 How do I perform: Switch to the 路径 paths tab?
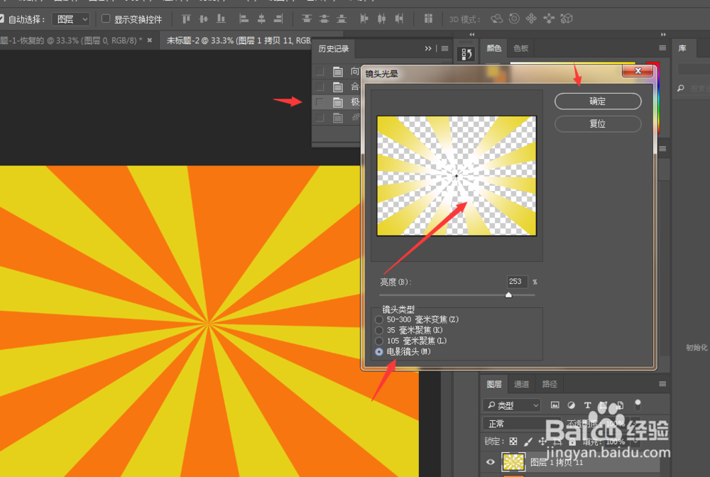(x=550, y=384)
